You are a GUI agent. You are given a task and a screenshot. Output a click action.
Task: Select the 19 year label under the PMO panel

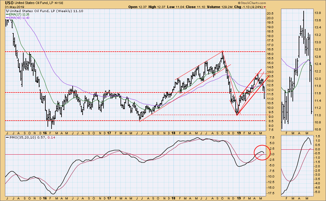[238, 198]
